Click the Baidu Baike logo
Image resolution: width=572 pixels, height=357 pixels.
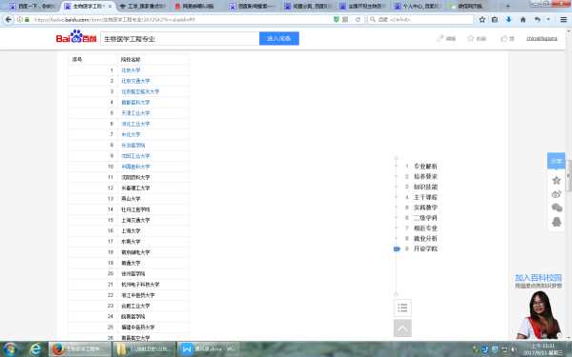coord(76,37)
